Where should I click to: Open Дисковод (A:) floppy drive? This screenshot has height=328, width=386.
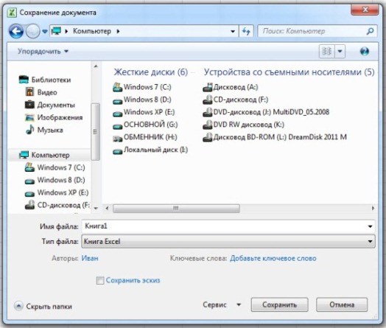click(x=231, y=87)
